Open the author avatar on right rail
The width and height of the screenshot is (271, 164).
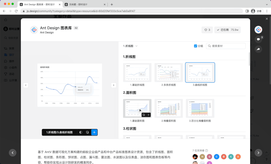tap(258, 30)
